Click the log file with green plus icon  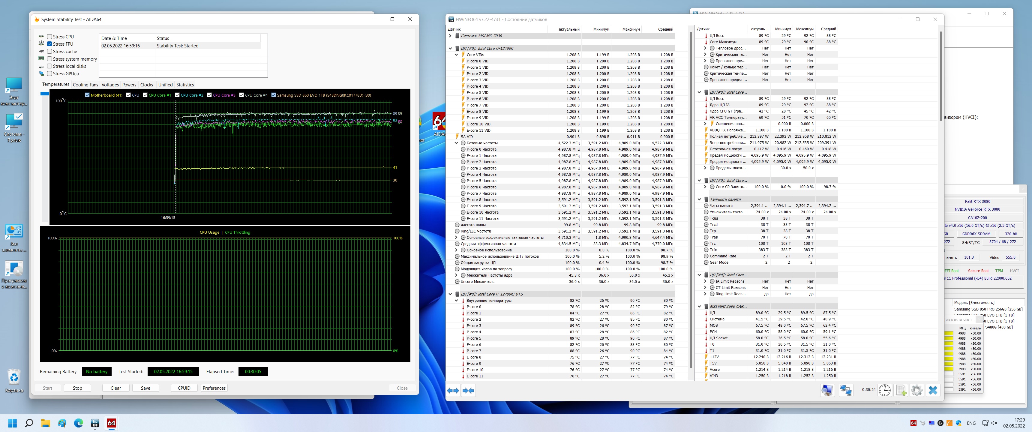[x=901, y=390]
